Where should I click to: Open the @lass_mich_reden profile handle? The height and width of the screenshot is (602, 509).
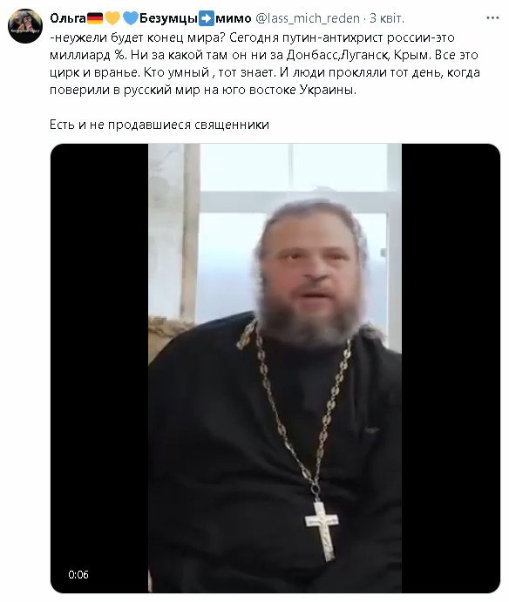click(x=308, y=18)
